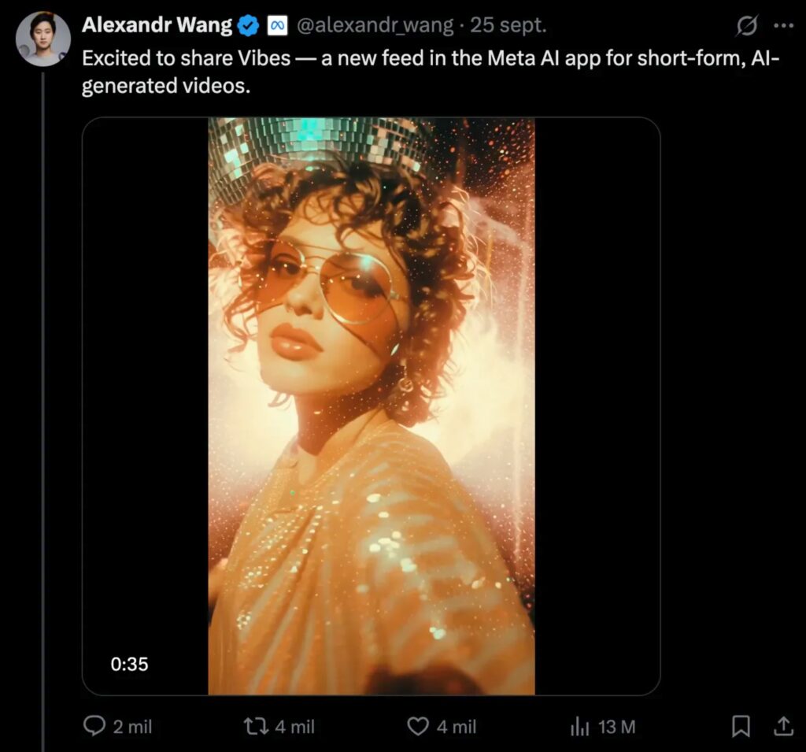806x752 pixels.
Task: Click the Alexandr Wang display name
Action: pos(157,25)
